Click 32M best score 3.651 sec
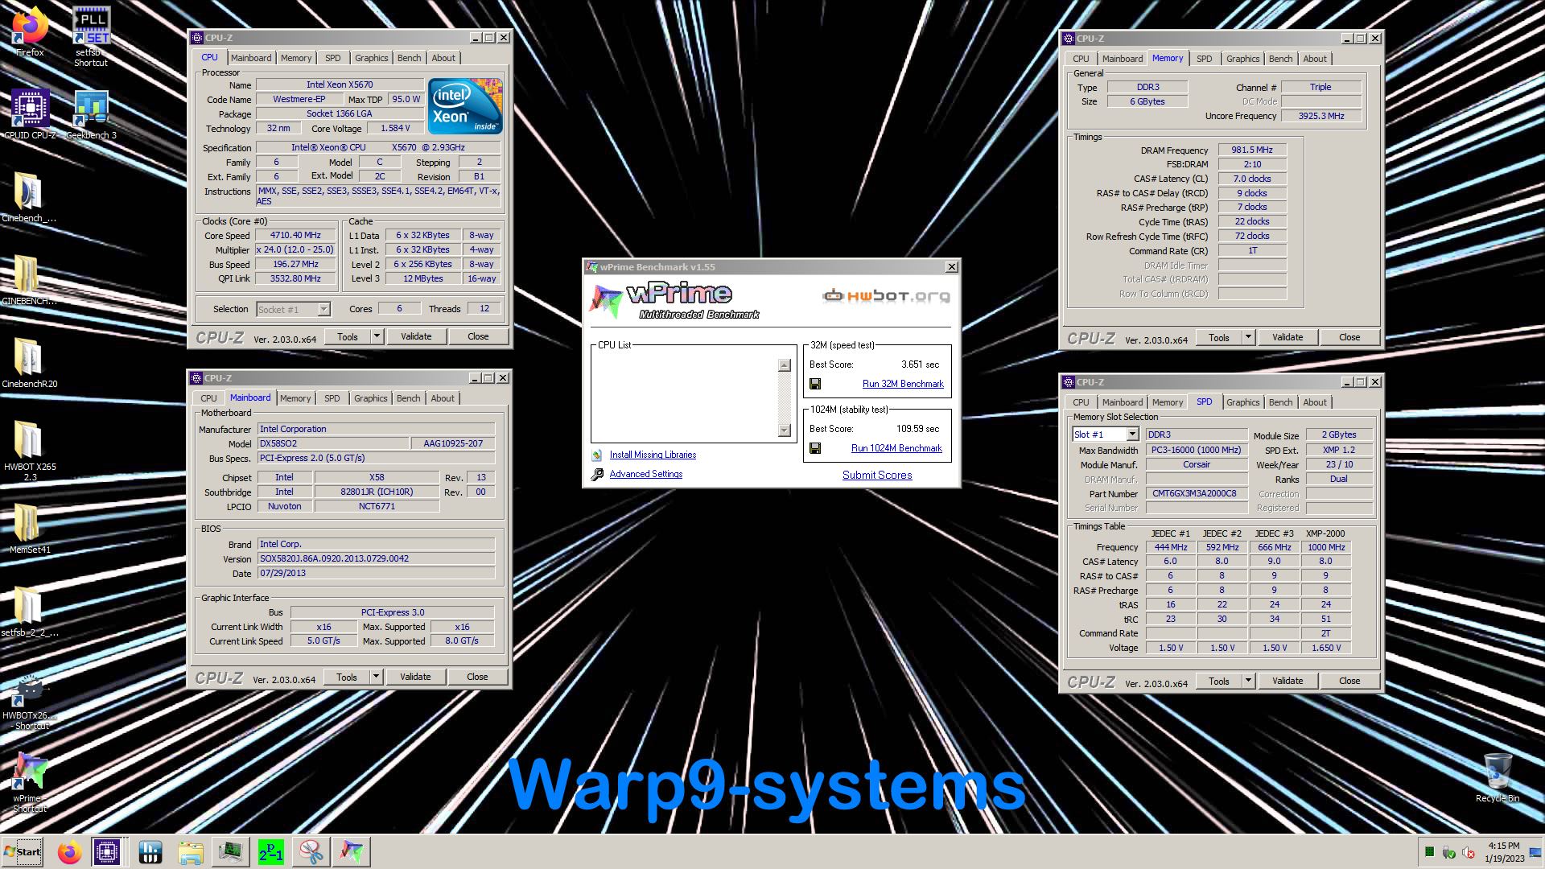The image size is (1545, 869). pos(920,364)
